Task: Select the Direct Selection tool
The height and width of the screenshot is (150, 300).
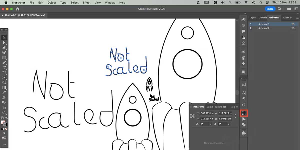Action: click(4, 43)
